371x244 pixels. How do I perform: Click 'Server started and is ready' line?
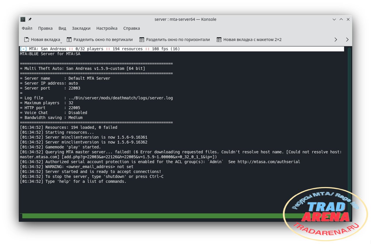pos(90,172)
